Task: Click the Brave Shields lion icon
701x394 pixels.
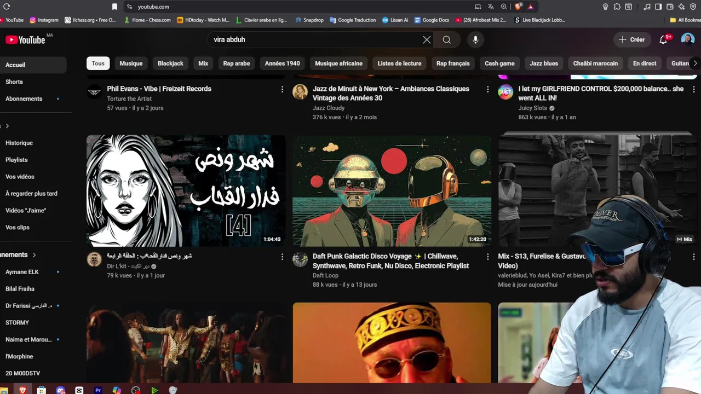Action: [x=518, y=7]
